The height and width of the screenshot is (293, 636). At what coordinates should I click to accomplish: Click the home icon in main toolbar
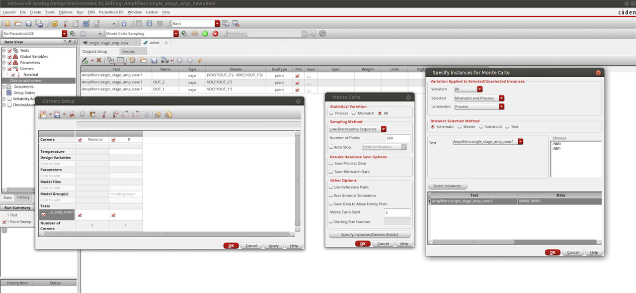coord(124,23)
